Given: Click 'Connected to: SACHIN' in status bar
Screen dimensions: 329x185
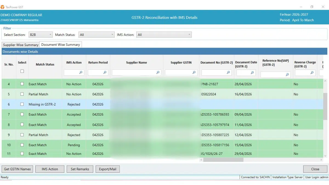Looking at the screenshot, I should [256, 177].
